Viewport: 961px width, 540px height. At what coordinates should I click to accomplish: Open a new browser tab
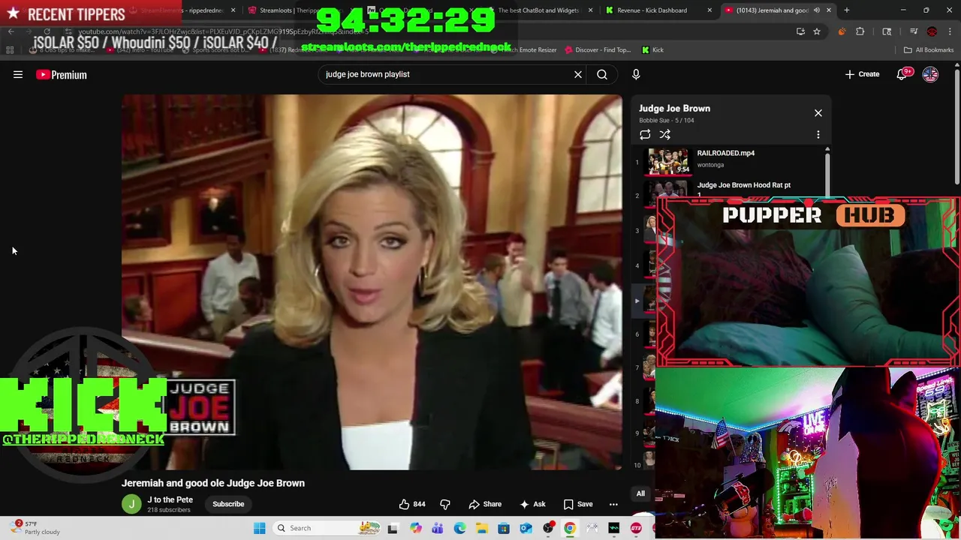[847, 10]
